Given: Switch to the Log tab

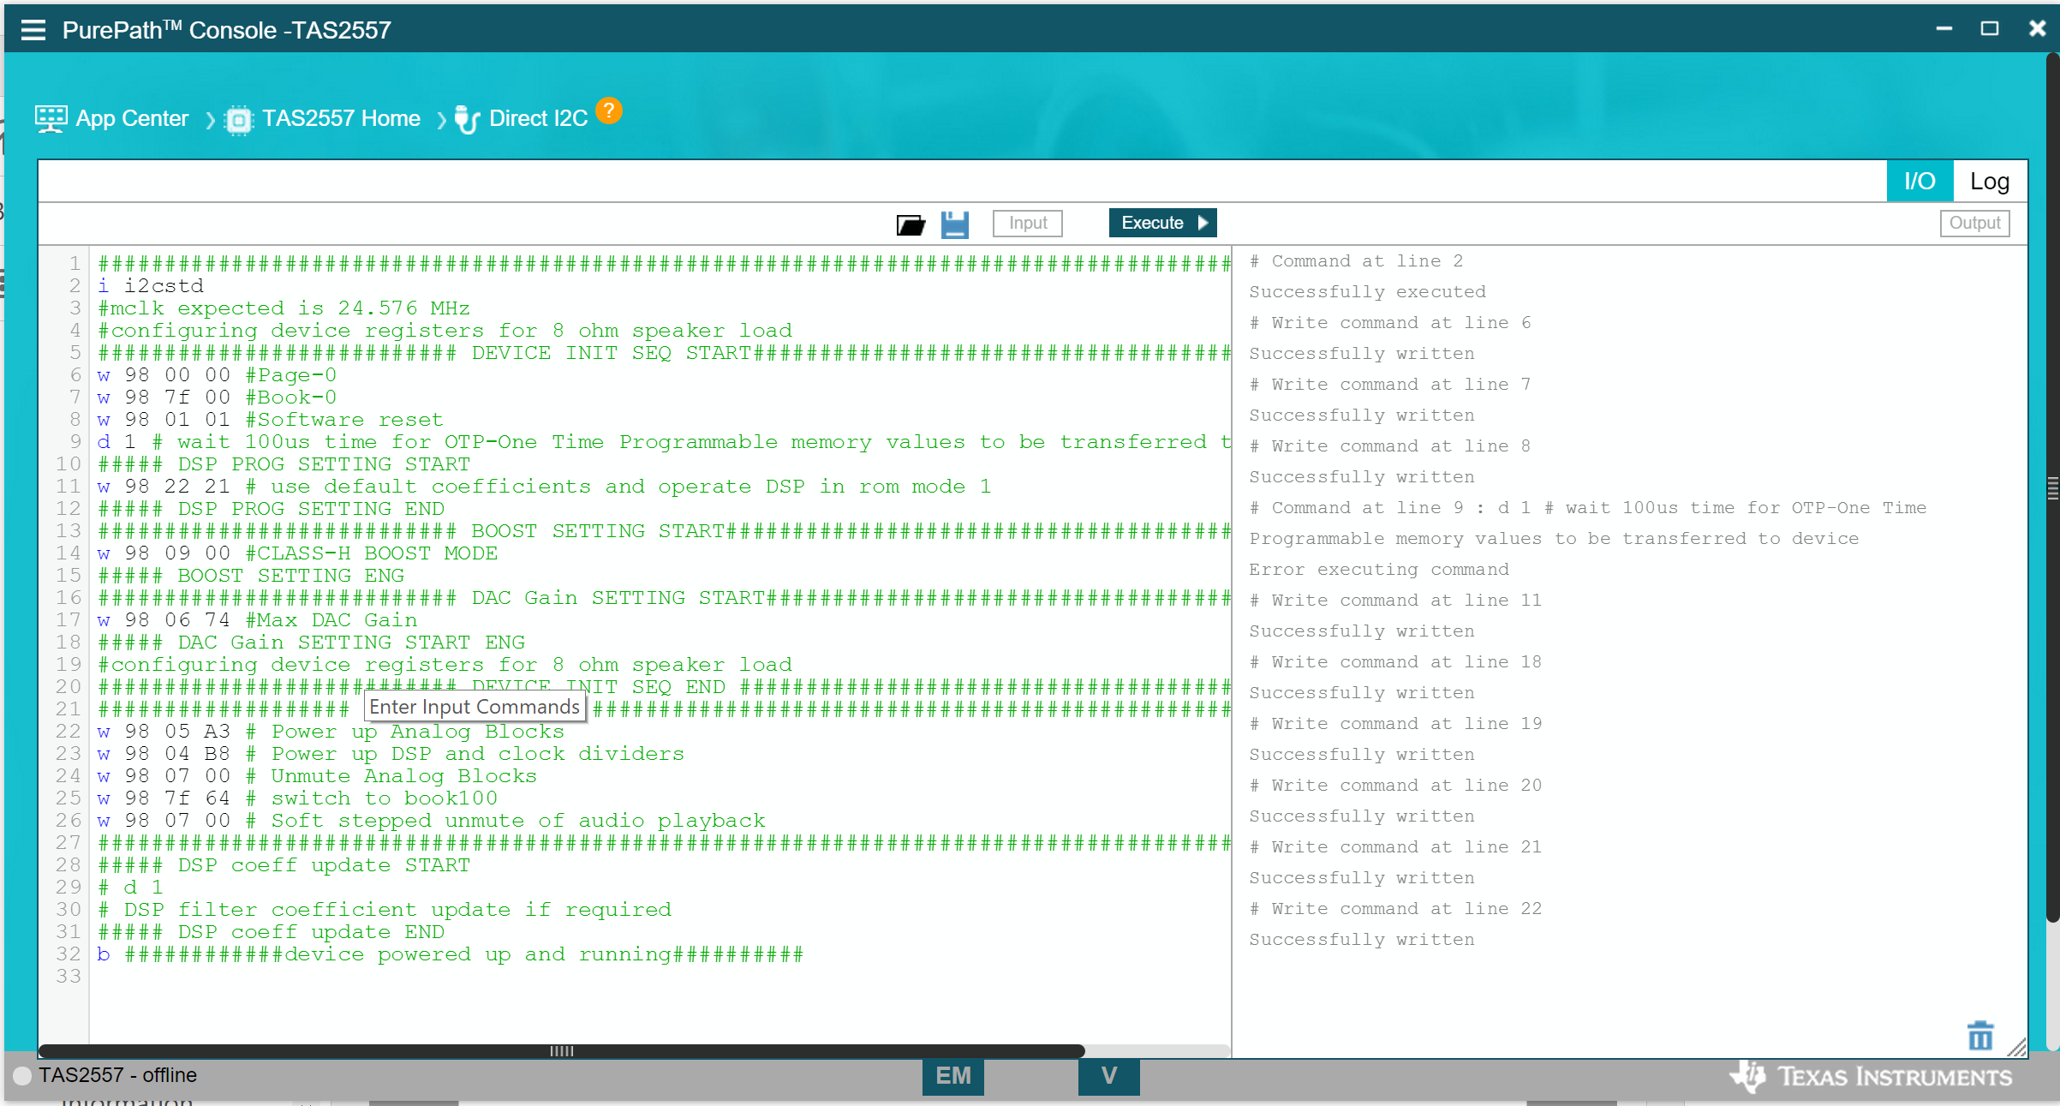Looking at the screenshot, I should (1989, 182).
